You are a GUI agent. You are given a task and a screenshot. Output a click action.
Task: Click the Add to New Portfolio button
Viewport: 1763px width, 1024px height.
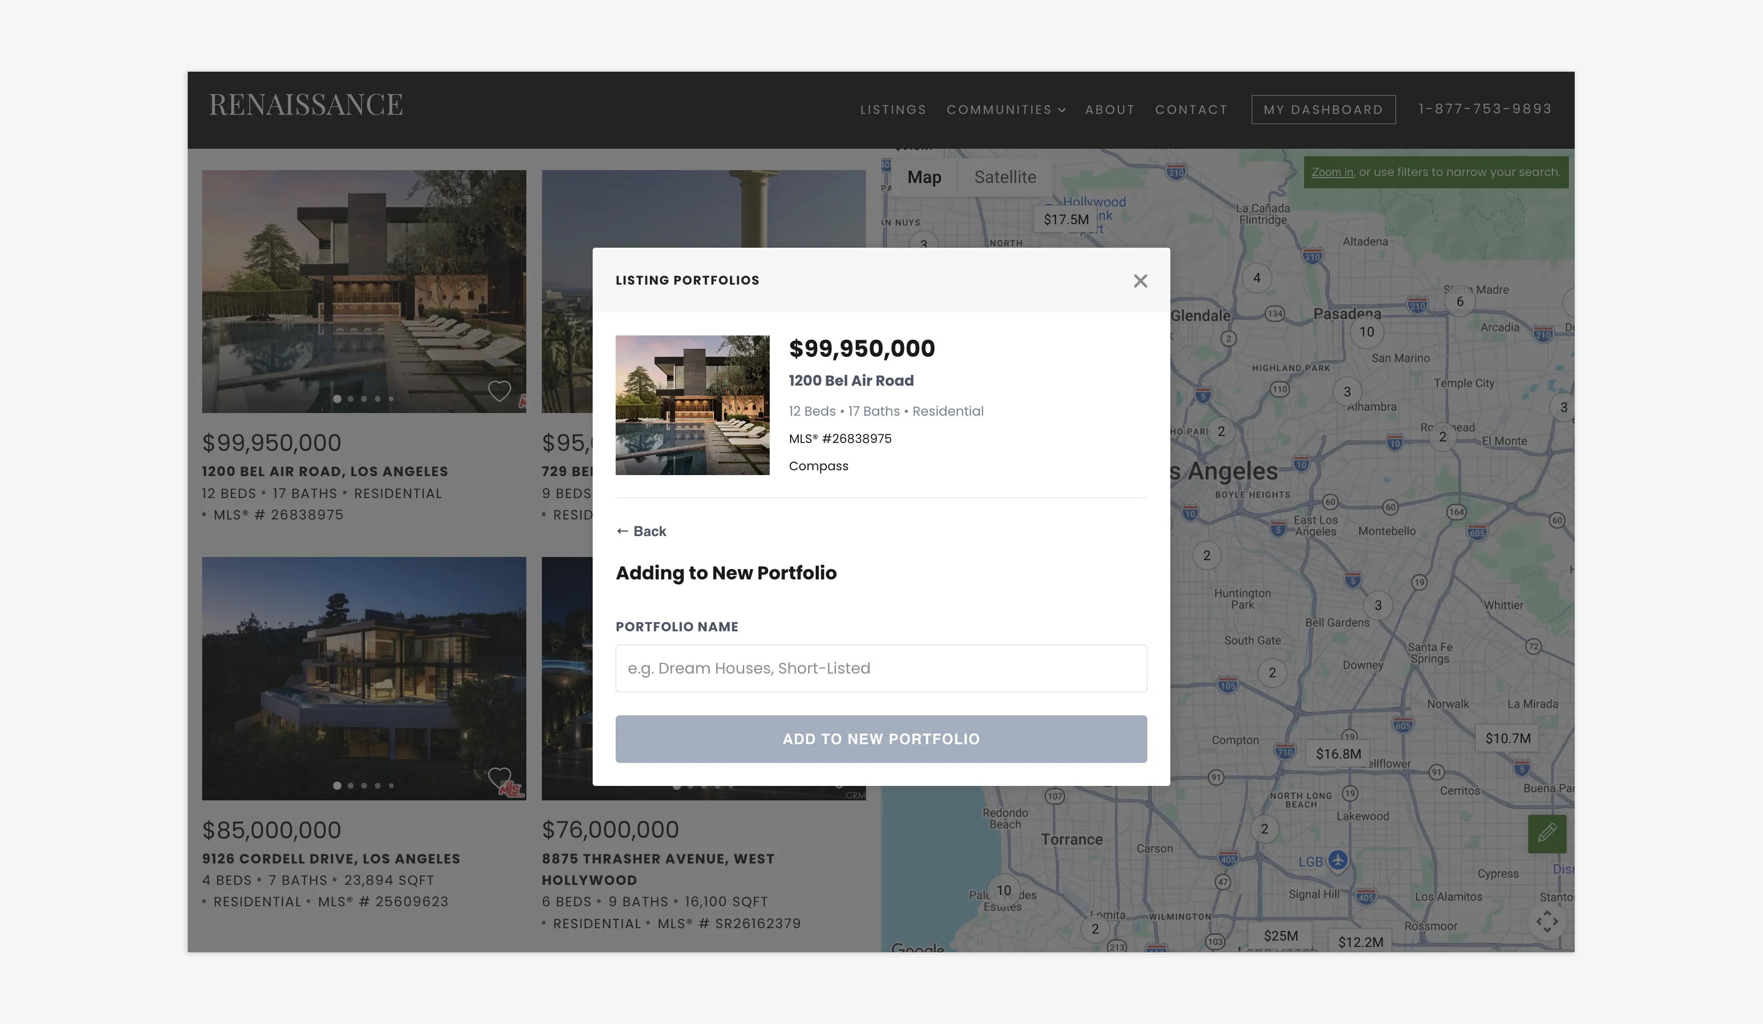coord(881,739)
